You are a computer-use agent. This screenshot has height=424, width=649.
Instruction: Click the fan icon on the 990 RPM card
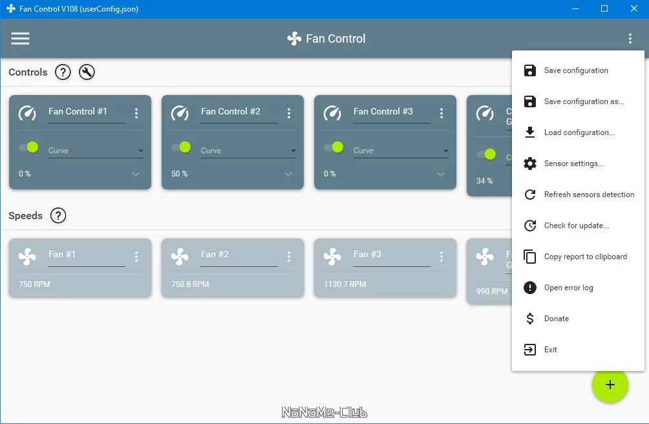coord(485,257)
